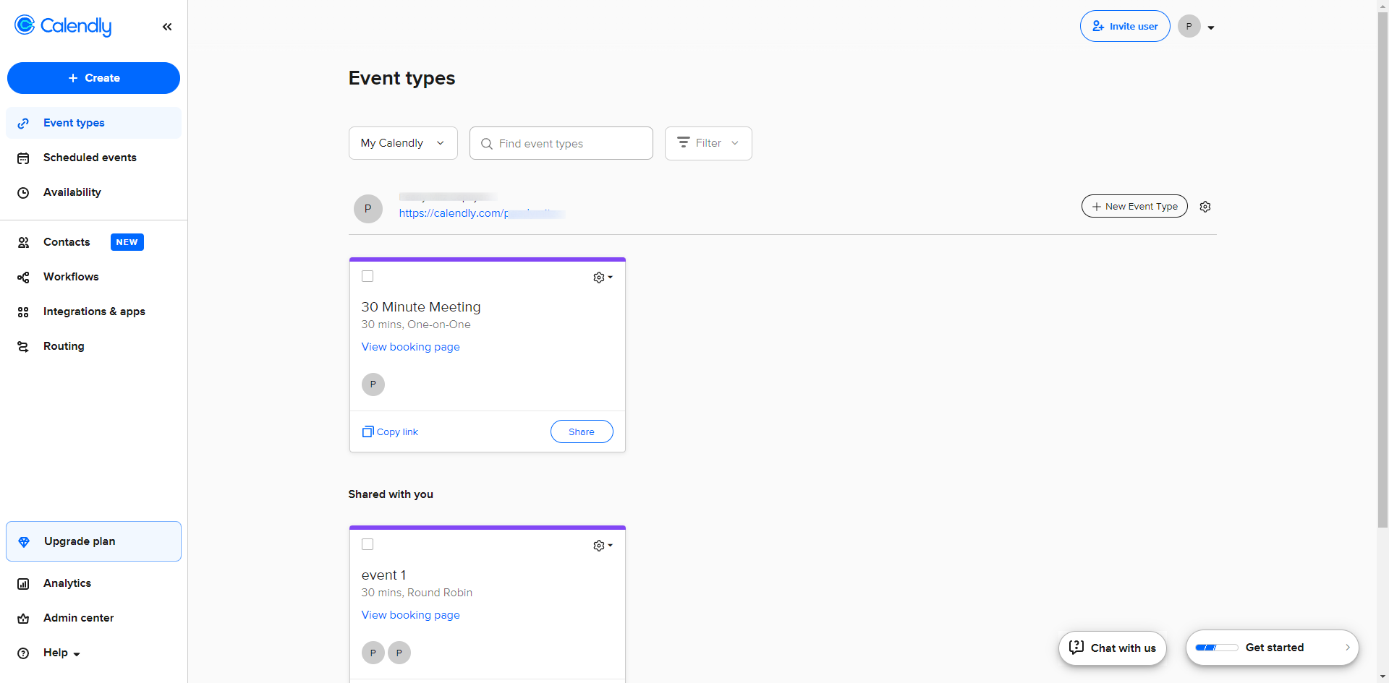Click the Chat with us button

tap(1113, 648)
